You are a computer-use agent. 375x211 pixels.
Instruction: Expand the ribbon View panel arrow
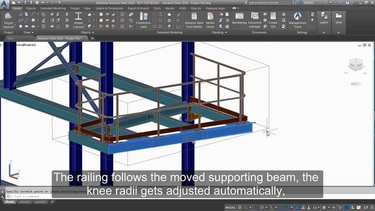339,33
